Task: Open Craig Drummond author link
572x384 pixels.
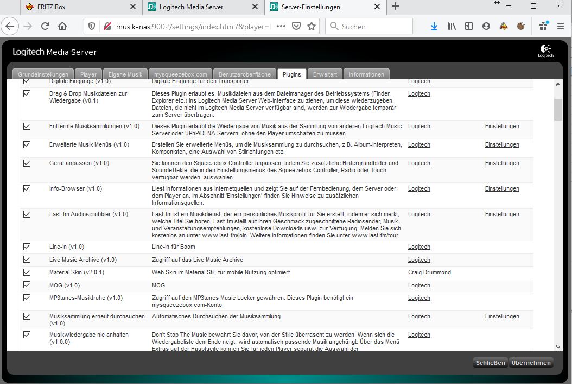Action: click(x=429, y=272)
